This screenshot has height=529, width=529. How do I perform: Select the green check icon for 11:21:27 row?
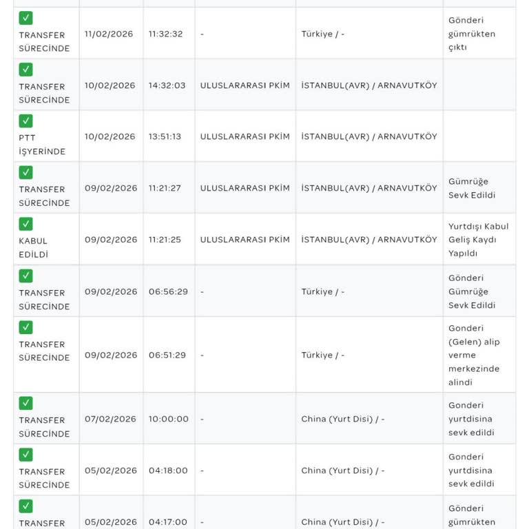point(25,172)
